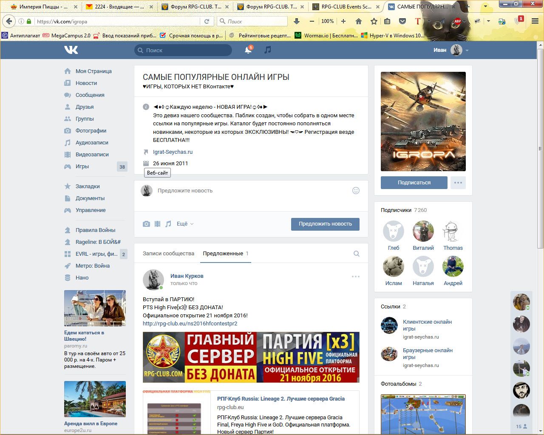The width and height of the screenshot is (544, 435).
Task: Click the Предложите новость text field
Action: click(x=251, y=191)
